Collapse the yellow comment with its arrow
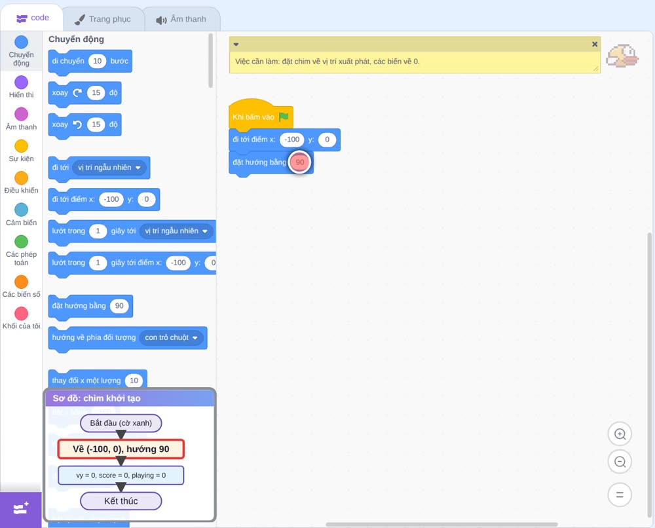Screen dimensions: 655x528 (x=236, y=44)
